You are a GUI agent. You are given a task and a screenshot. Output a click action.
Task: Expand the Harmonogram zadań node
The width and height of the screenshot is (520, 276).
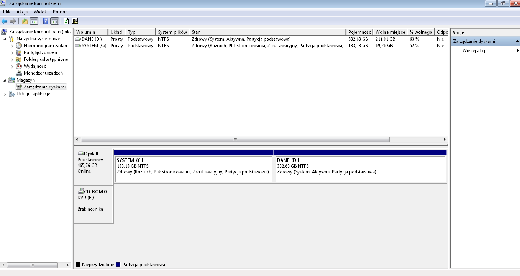coord(12,46)
